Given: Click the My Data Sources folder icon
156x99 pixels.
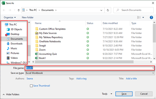Looking at the screenshot, I should (x=37, y=33).
